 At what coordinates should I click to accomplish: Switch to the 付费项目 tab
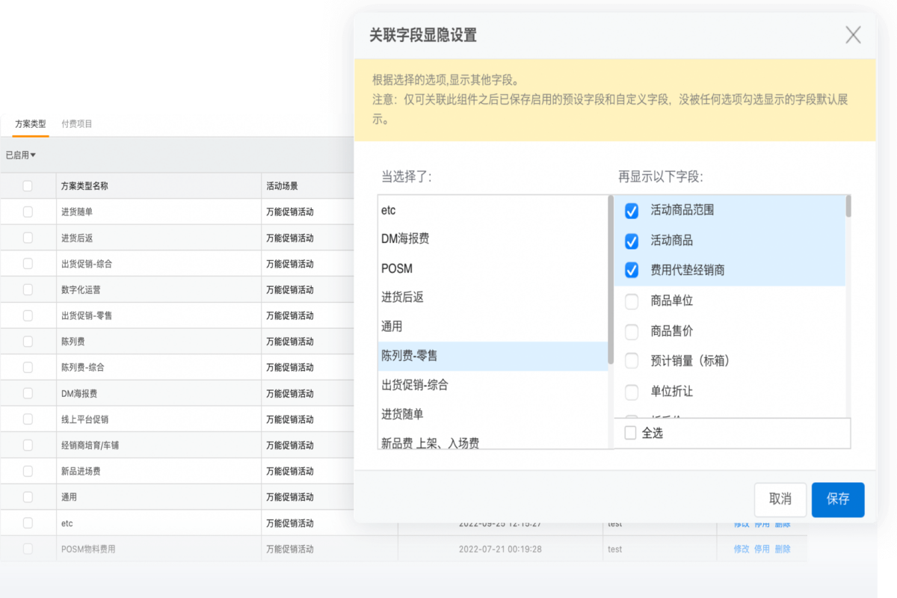[x=77, y=124]
